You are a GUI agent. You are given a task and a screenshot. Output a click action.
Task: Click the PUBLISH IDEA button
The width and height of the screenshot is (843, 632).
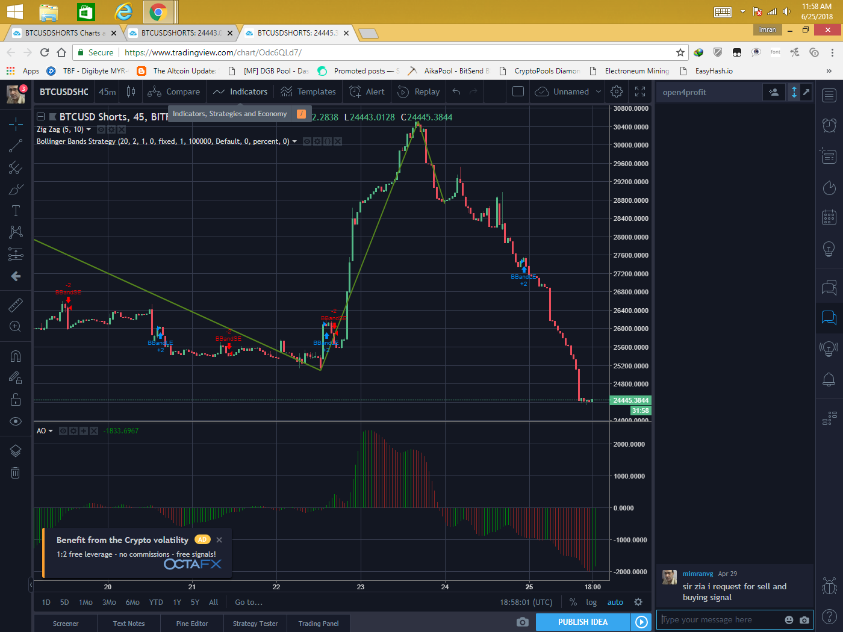(x=583, y=622)
